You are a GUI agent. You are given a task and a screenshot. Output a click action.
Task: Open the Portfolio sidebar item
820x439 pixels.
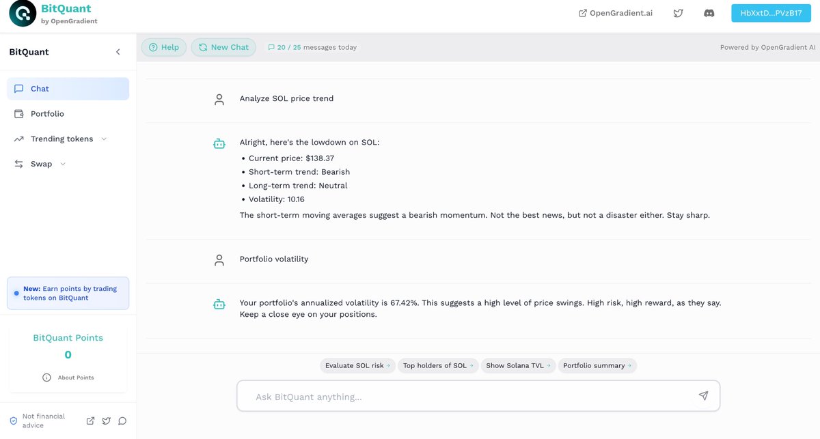click(x=68, y=114)
